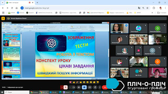Click the yellow presentation icon near presenter name
The height and width of the screenshot is (94, 168).
coord(3,18)
